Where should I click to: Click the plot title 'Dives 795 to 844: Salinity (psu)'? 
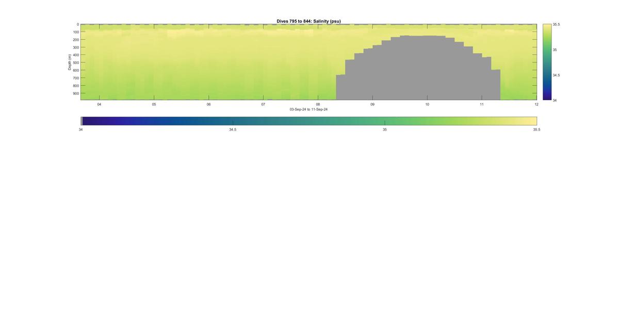308,21
